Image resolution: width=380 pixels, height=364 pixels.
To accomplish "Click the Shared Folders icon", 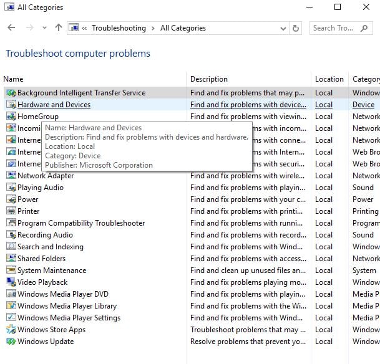I will (11, 259).
